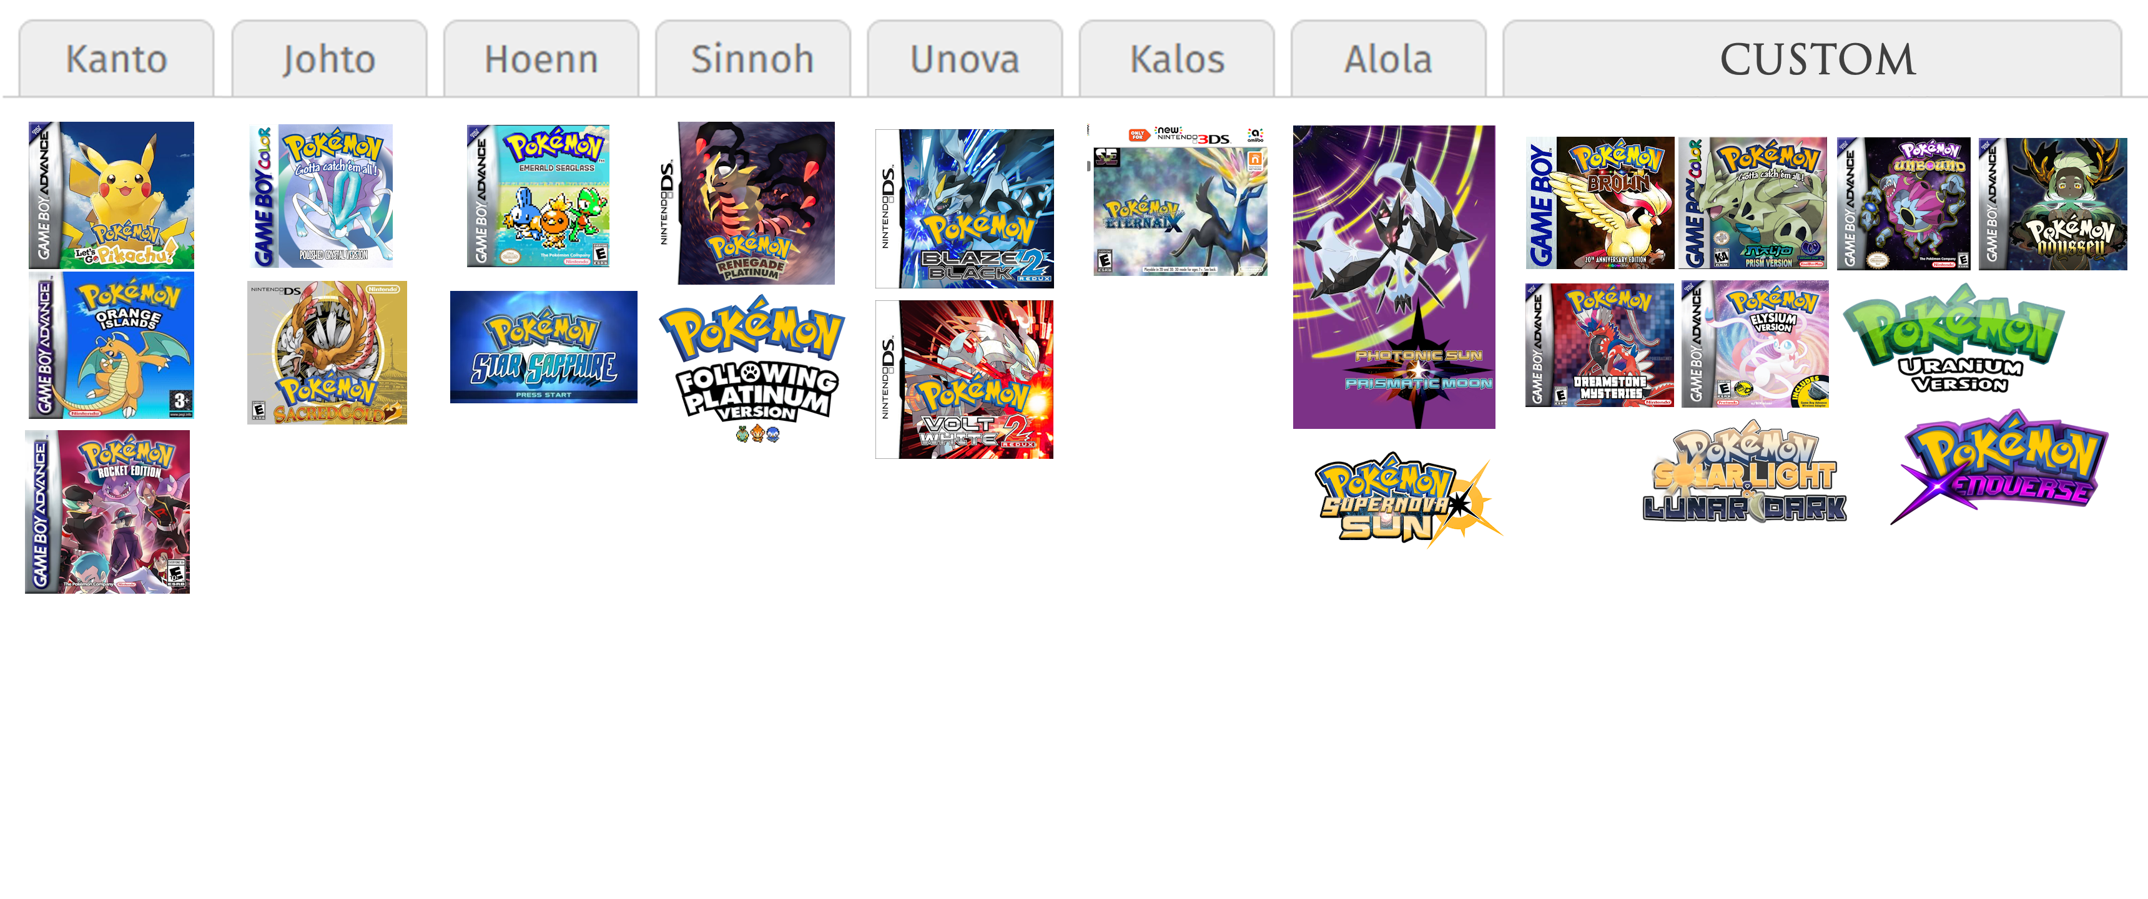The image size is (2148, 899).
Task: Select Let's Go Pikachu box art
Action: [x=111, y=195]
